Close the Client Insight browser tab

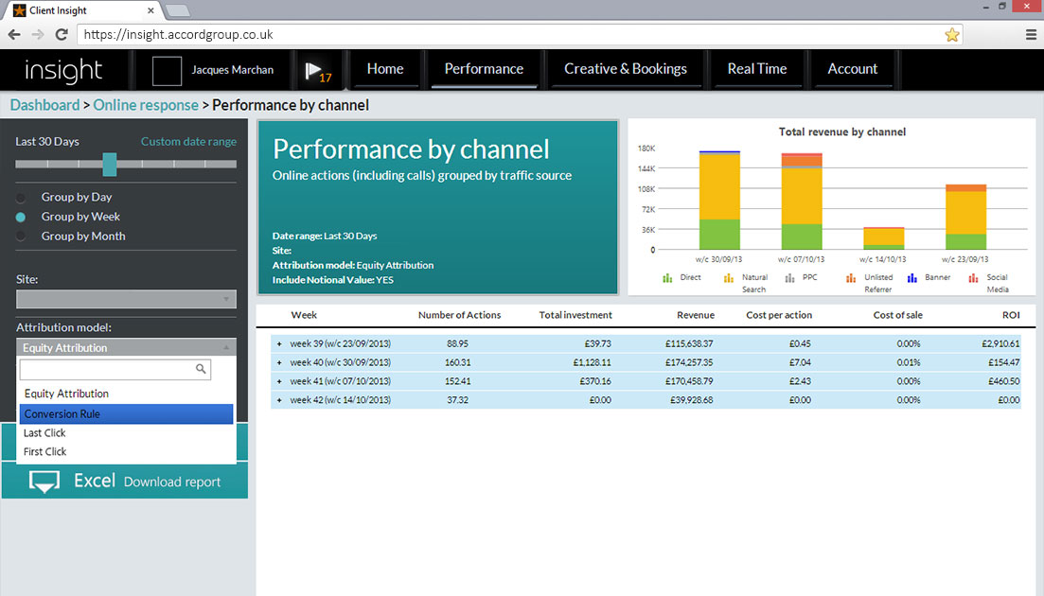tap(150, 10)
